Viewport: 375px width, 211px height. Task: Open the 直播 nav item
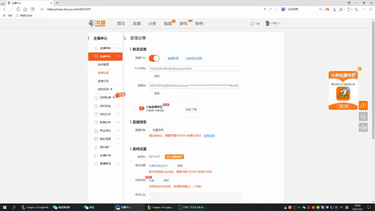click(137, 23)
